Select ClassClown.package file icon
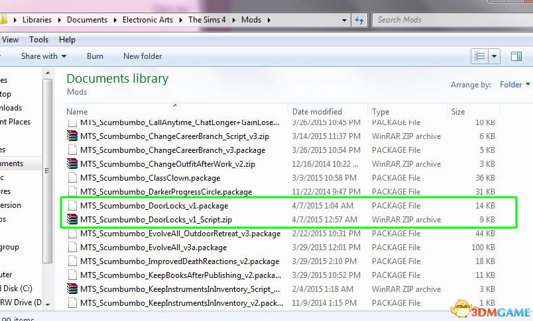533x321 pixels. (72, 178)
